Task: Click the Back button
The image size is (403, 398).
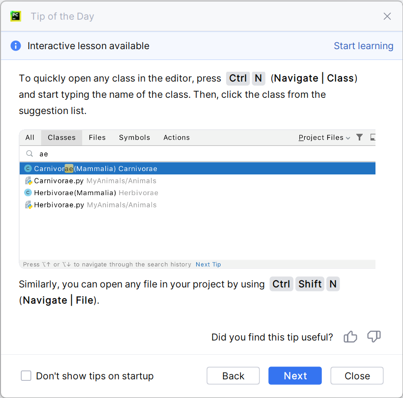Action: pos(233,376)
